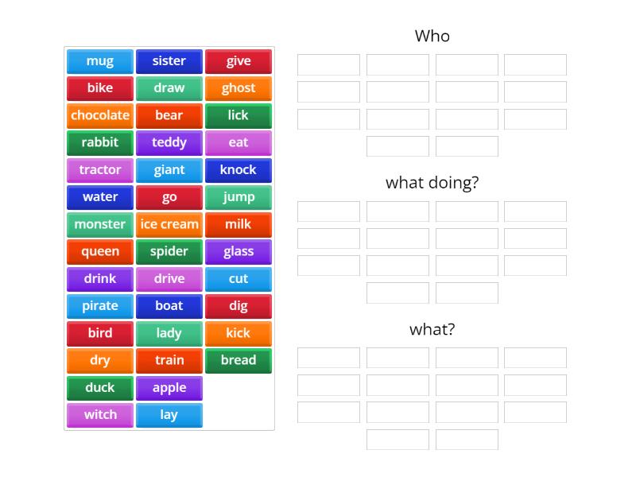Image resolution: width=636 pixels, height=477 pixels.
Task: Click the 'ice cream' tile
Action: (x=169, y=224)
